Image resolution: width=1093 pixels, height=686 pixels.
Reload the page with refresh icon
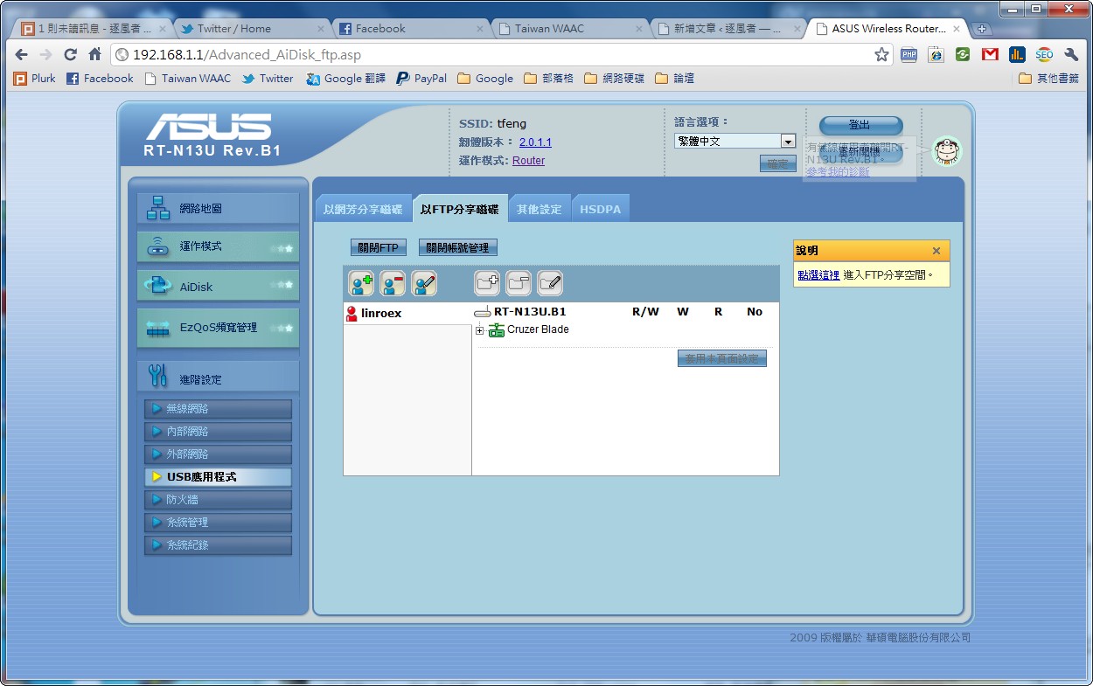pos(71,54)
